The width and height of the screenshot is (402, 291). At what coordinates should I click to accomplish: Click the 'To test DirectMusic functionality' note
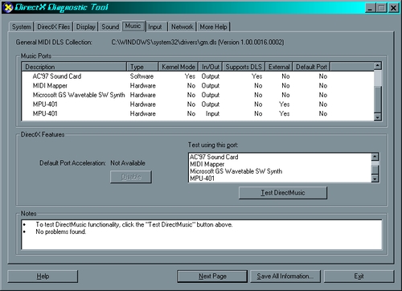point(134,224)
